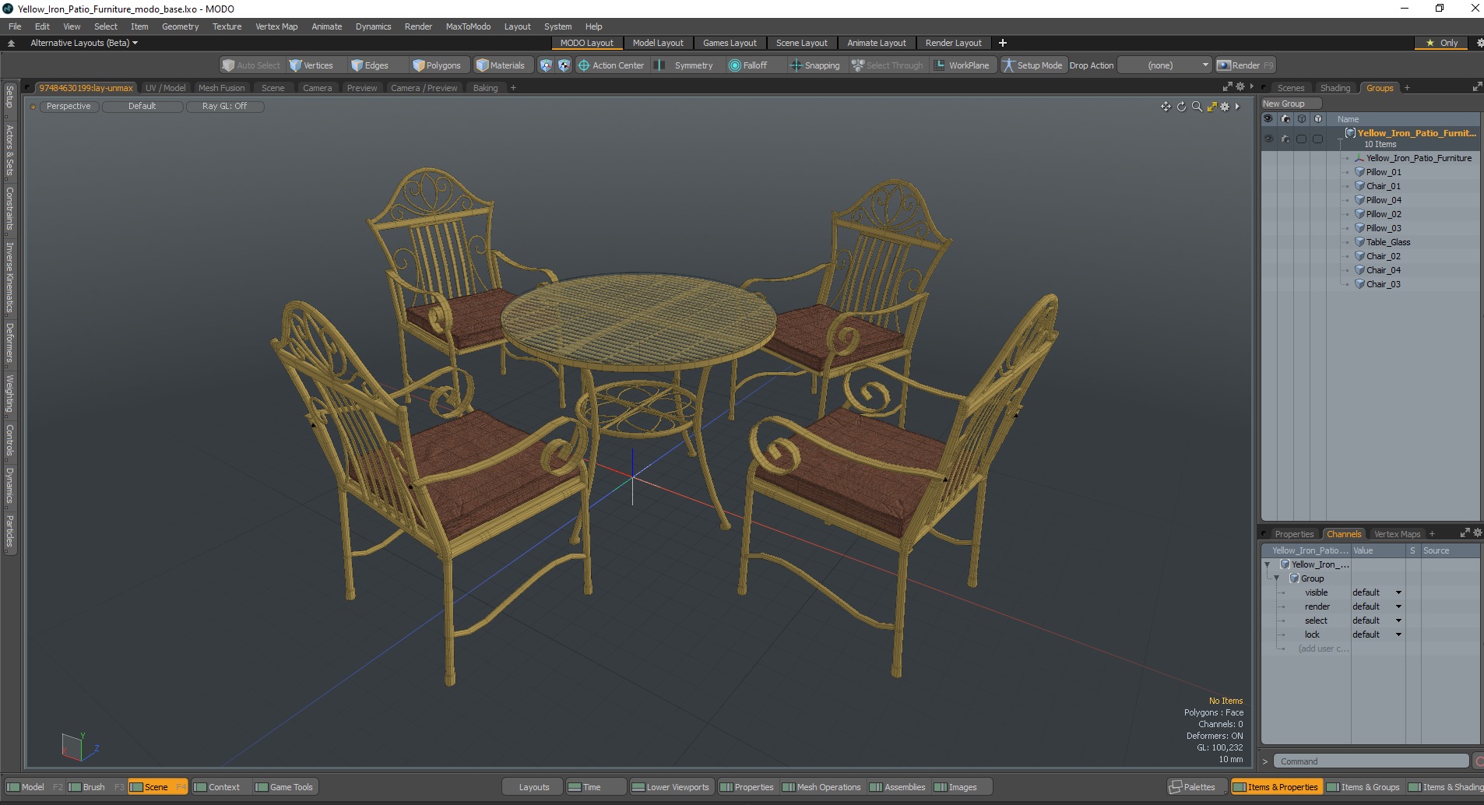Click the Game Tools button

pyautogui.click(x=284, y=787)
